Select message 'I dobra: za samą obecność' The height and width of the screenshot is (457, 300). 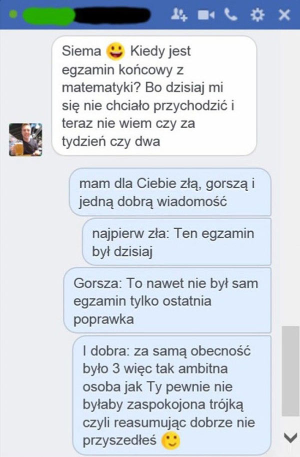click(172, 395)
